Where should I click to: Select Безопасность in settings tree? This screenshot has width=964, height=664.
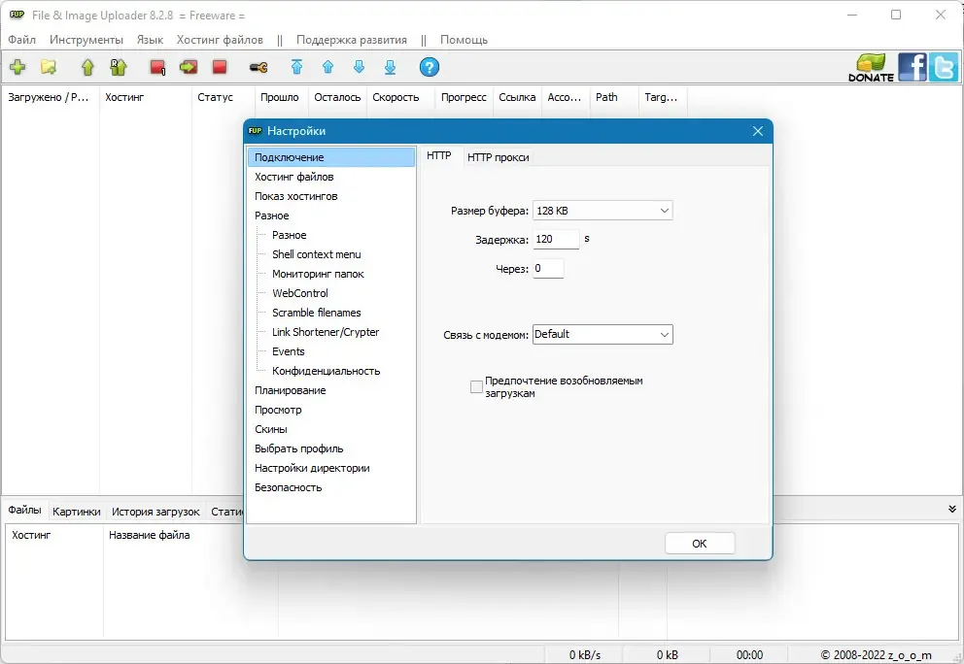pyautogui.click(x=289, y=487)
